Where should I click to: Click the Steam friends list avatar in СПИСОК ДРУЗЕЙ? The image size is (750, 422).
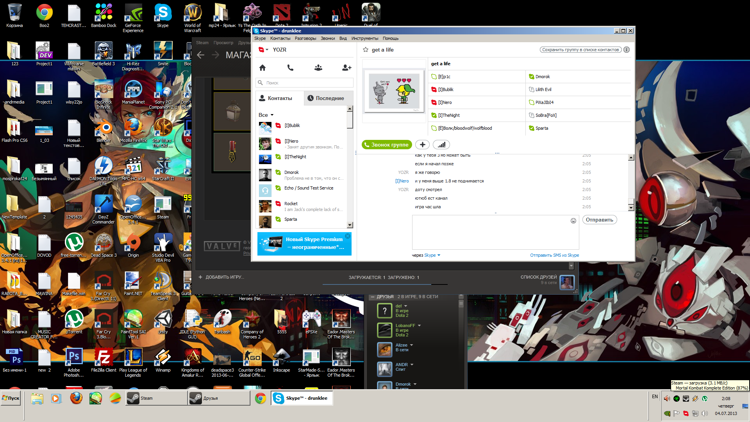567,282
